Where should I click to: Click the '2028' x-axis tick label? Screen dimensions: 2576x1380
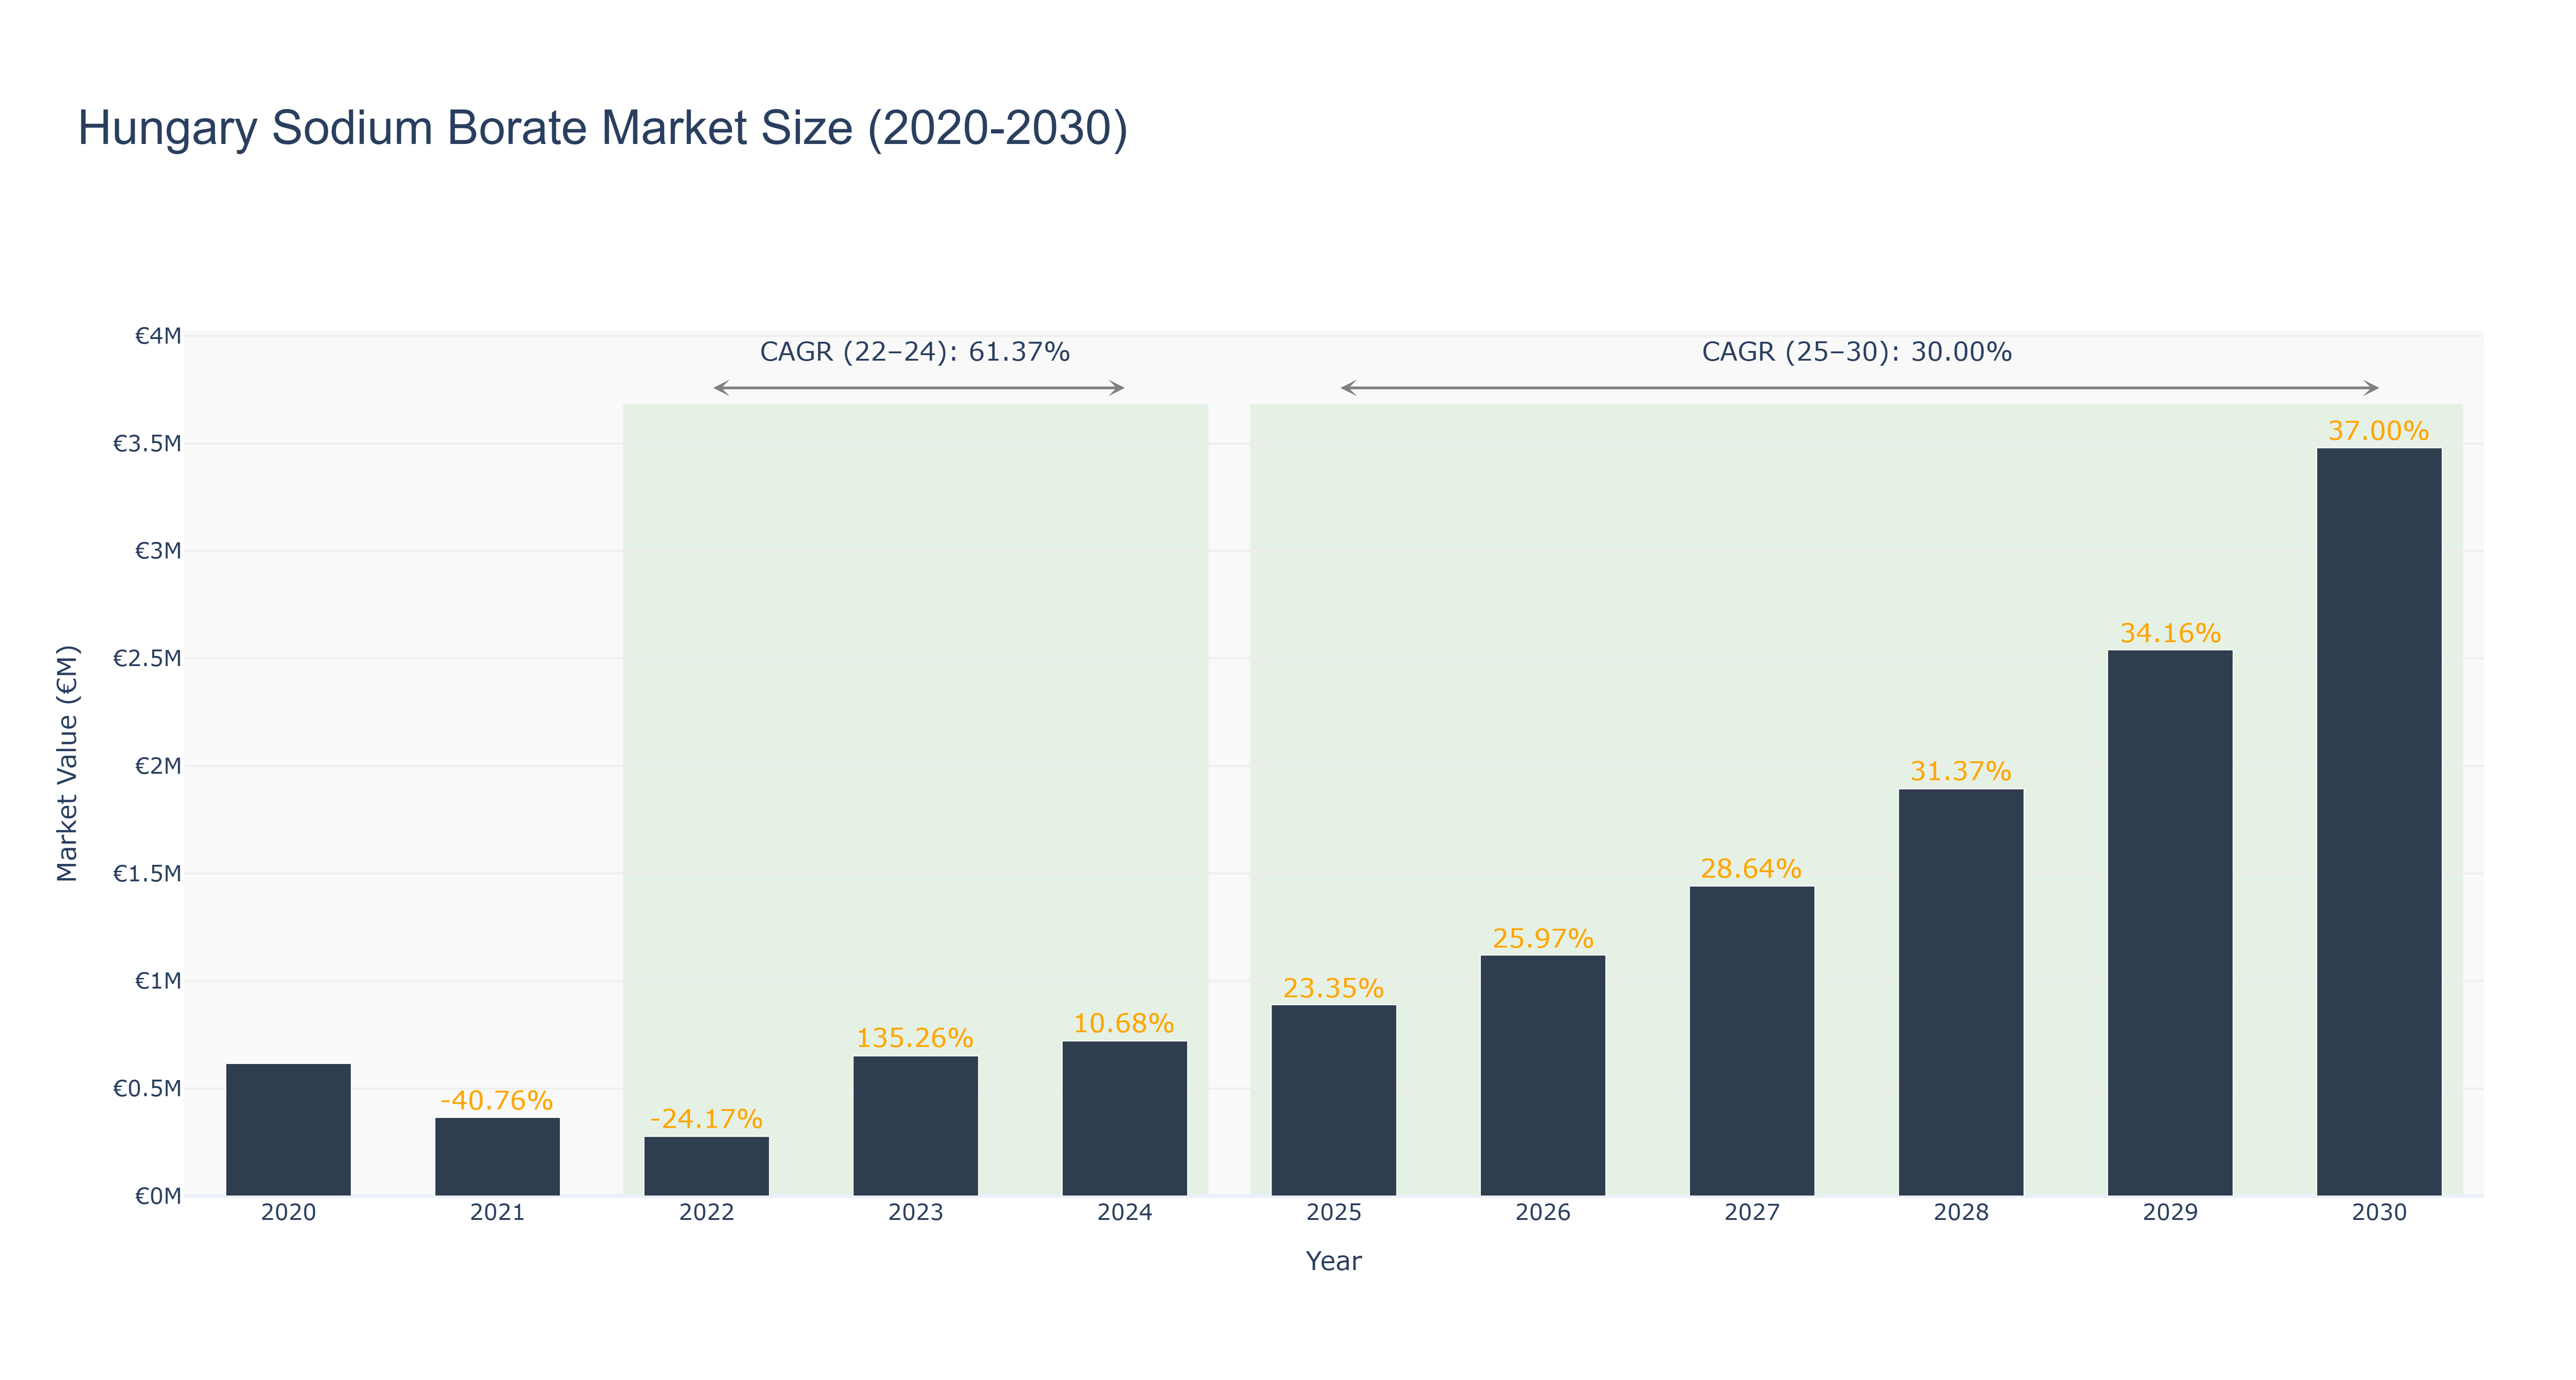point(1960,1213)
